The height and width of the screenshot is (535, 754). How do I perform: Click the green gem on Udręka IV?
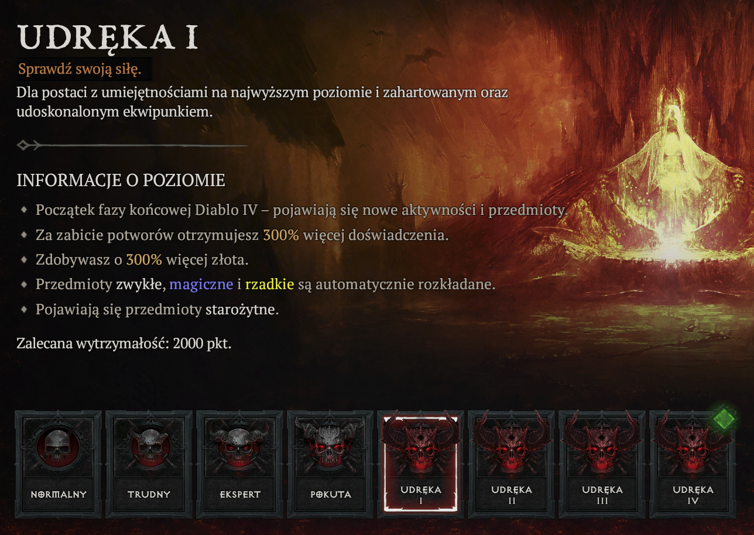(x=724, y=419)
